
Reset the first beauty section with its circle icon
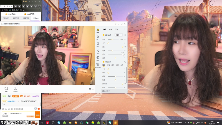pos(125,35)
